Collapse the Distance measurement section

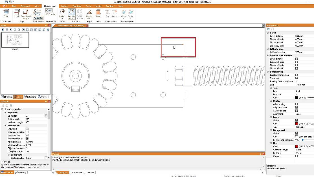coord(268,56)
